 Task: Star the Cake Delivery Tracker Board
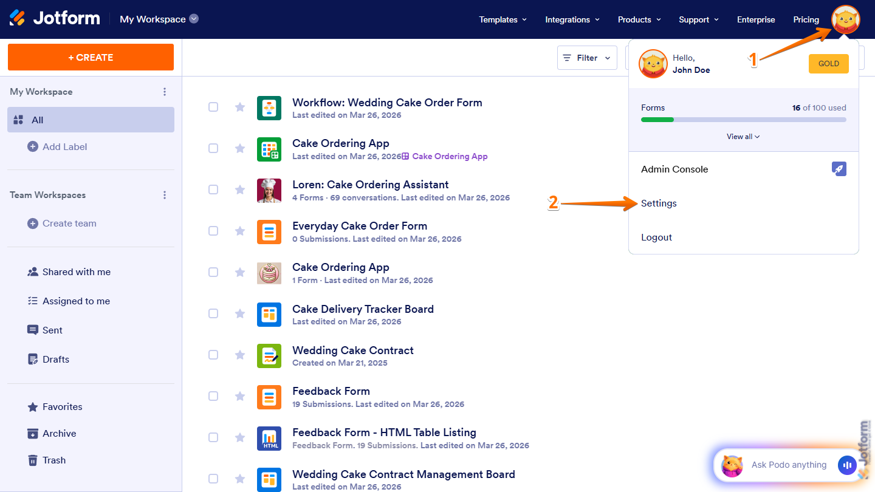point(240,313)
